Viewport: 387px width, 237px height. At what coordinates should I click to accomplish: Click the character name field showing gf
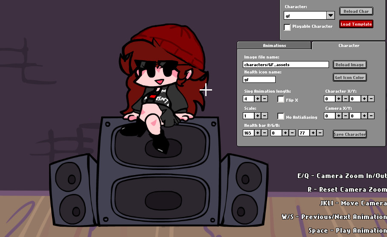click(306, 15)
